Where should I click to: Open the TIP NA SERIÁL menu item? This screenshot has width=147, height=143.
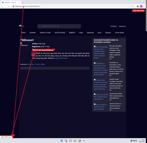pos(119,33)
